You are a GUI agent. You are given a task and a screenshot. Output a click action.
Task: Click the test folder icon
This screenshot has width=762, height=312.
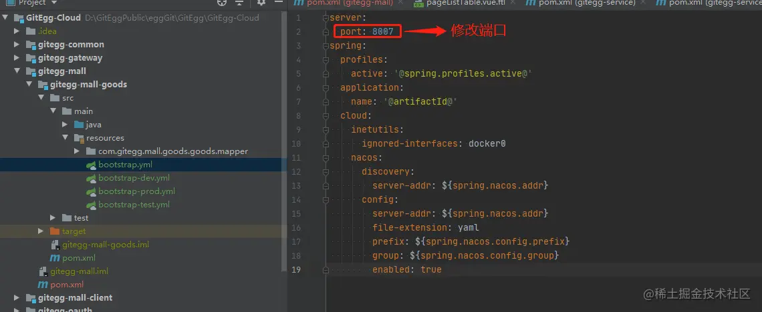[x=67, y=218]
